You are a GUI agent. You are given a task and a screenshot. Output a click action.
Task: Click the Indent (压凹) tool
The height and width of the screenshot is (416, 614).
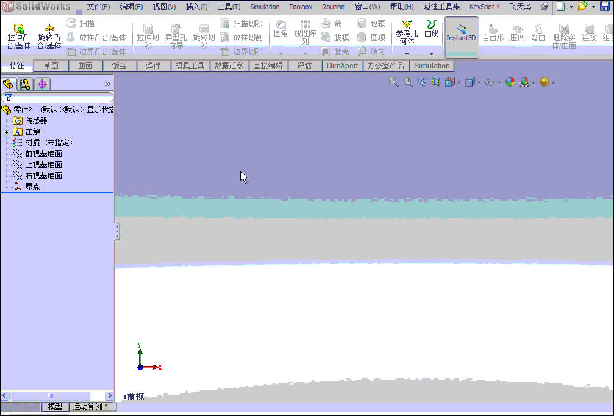(x=517, y=32)
